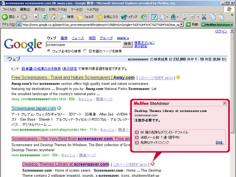The image size is (236, 177).
Task: Click the text size A icon
Action: pos(173,17)
